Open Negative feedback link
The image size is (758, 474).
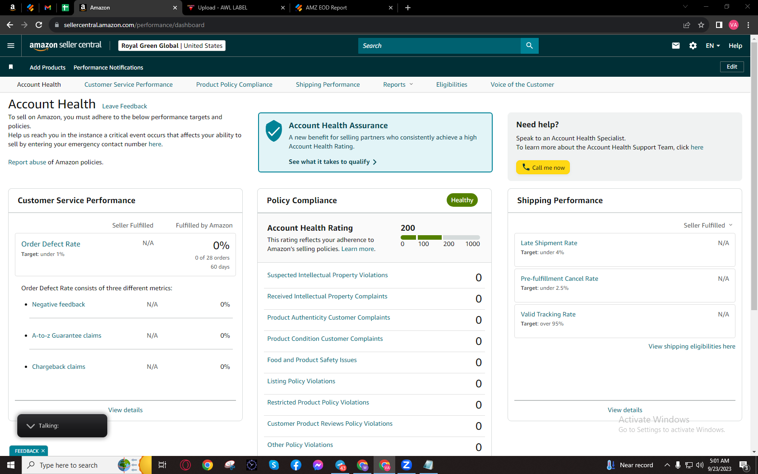pos(59,304)
